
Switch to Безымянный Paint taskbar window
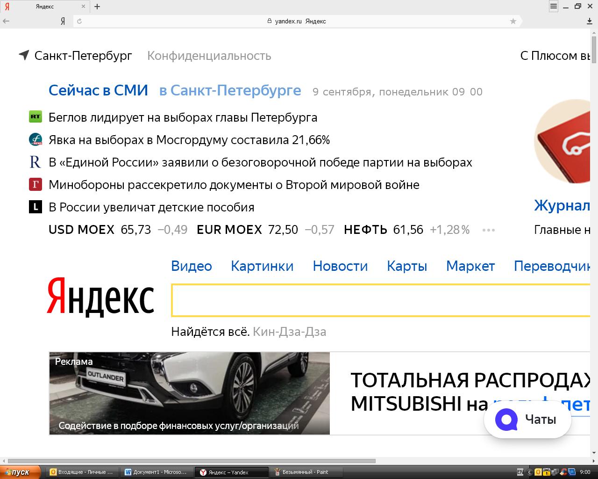pyautogui.click(x=307, y=472)
